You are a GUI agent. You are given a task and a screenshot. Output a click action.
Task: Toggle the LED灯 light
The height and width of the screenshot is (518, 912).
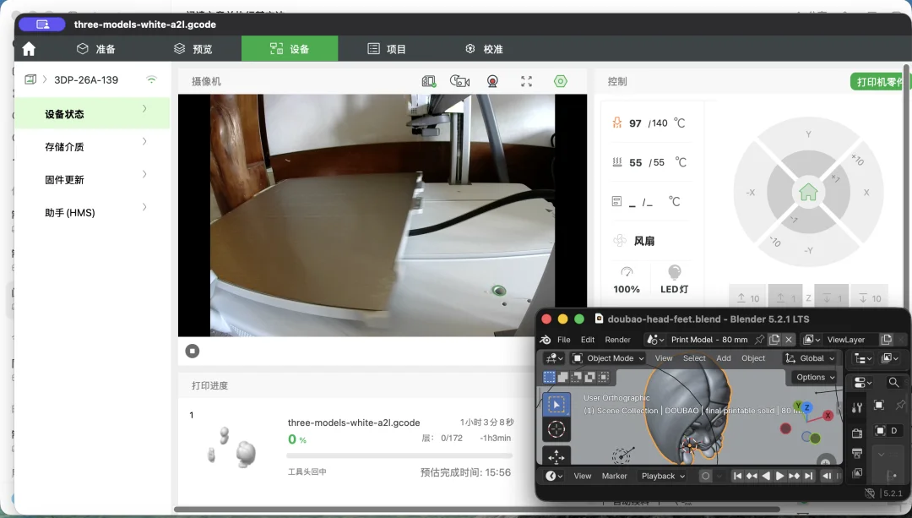tap(674, 280)
